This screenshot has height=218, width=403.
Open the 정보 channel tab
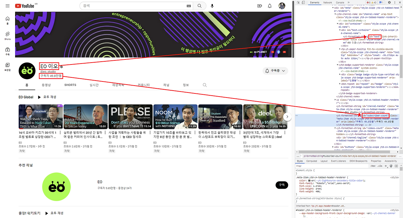pyautogui.click(x=186, y=85)
